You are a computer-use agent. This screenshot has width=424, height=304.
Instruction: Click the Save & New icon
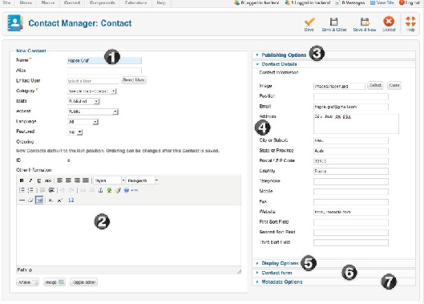(x=365, y=22)
